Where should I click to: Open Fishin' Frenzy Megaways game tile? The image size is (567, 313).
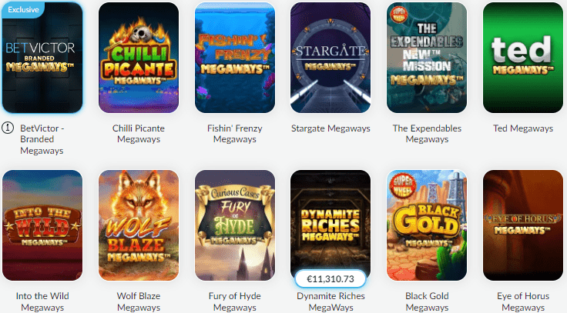(x=235, y=58)
